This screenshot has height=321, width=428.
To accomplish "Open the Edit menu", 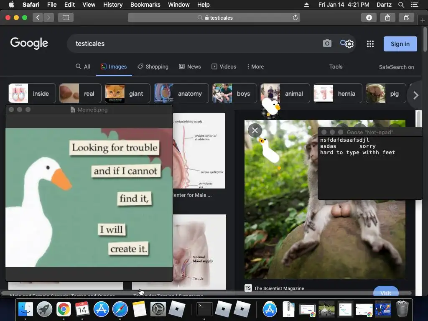I will pos(70,5).
